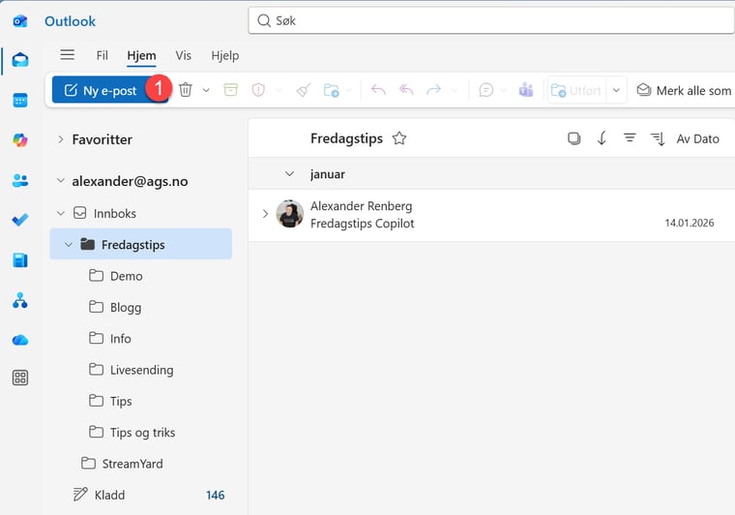Click the chat bubble reply icon

pos(486,90)
